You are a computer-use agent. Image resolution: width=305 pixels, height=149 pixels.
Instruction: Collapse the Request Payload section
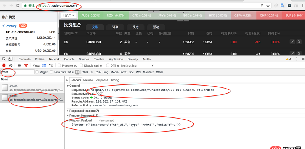tap(68, 120)
